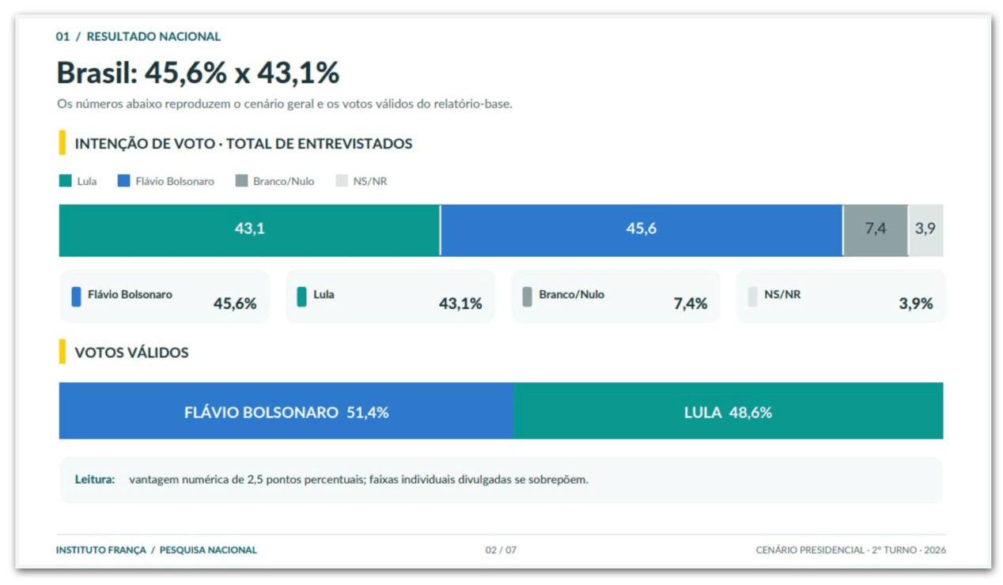Select the FLÁVIO BOLSONARO 51,4% valid votes bar

[x=286, y=411]
